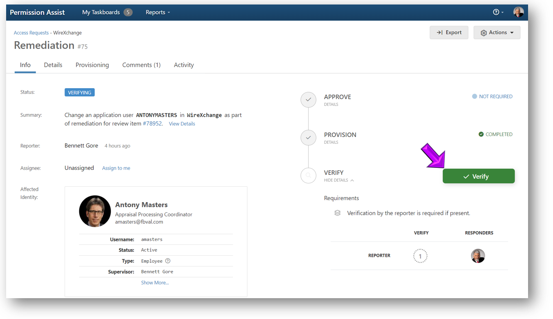Screen dimensions: 553x319
Task: Open the Comments (1) tab
Action: tap(141, 65)
